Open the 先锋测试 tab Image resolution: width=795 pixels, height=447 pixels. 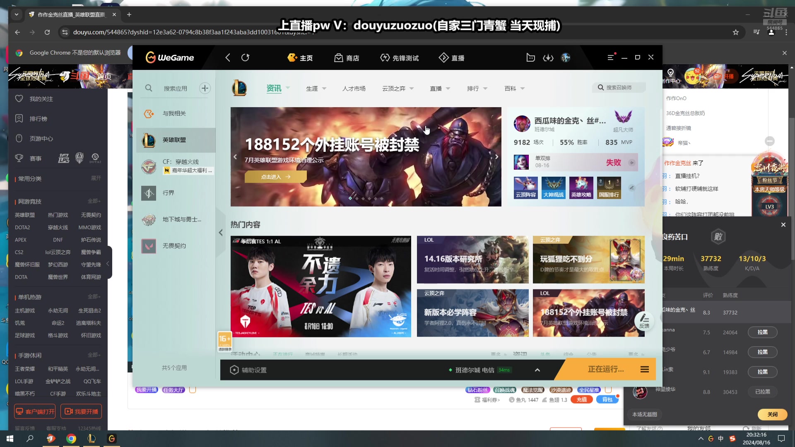click(x=400, y=58)
